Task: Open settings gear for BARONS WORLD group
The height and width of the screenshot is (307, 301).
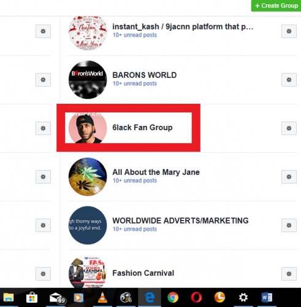Action: 289,80
